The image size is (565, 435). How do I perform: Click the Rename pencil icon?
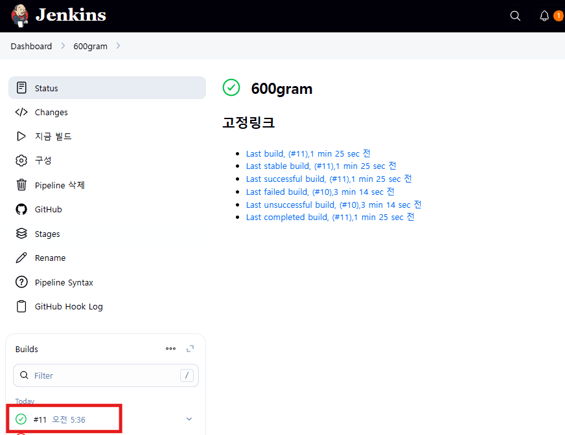(21, 258)
